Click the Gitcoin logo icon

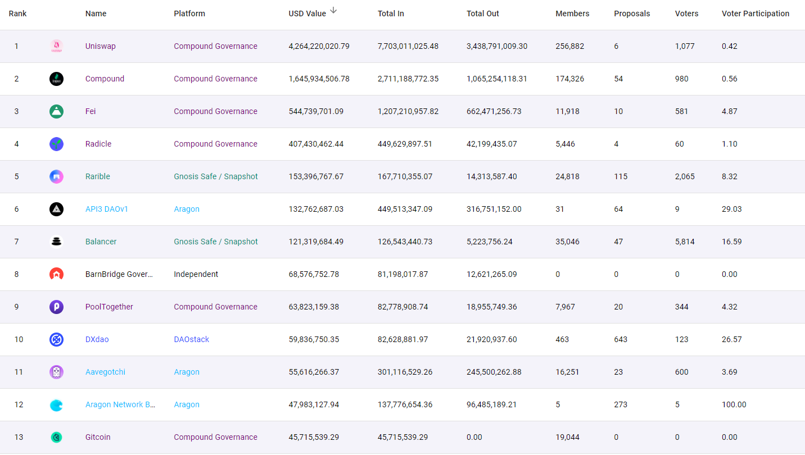[x=56, y=437]
